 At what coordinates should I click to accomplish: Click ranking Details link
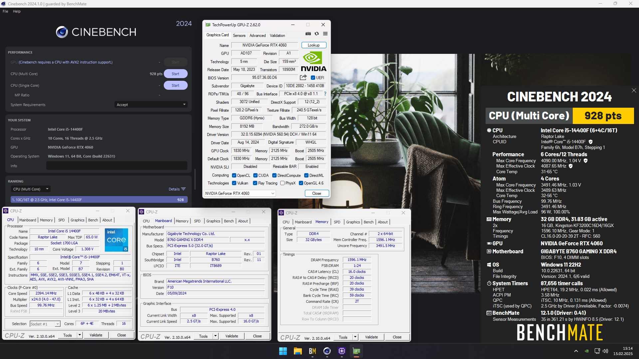point(174,189)
